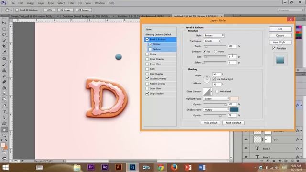Open the Layer menu
The image size is (306, 172).
pos(41,3)
